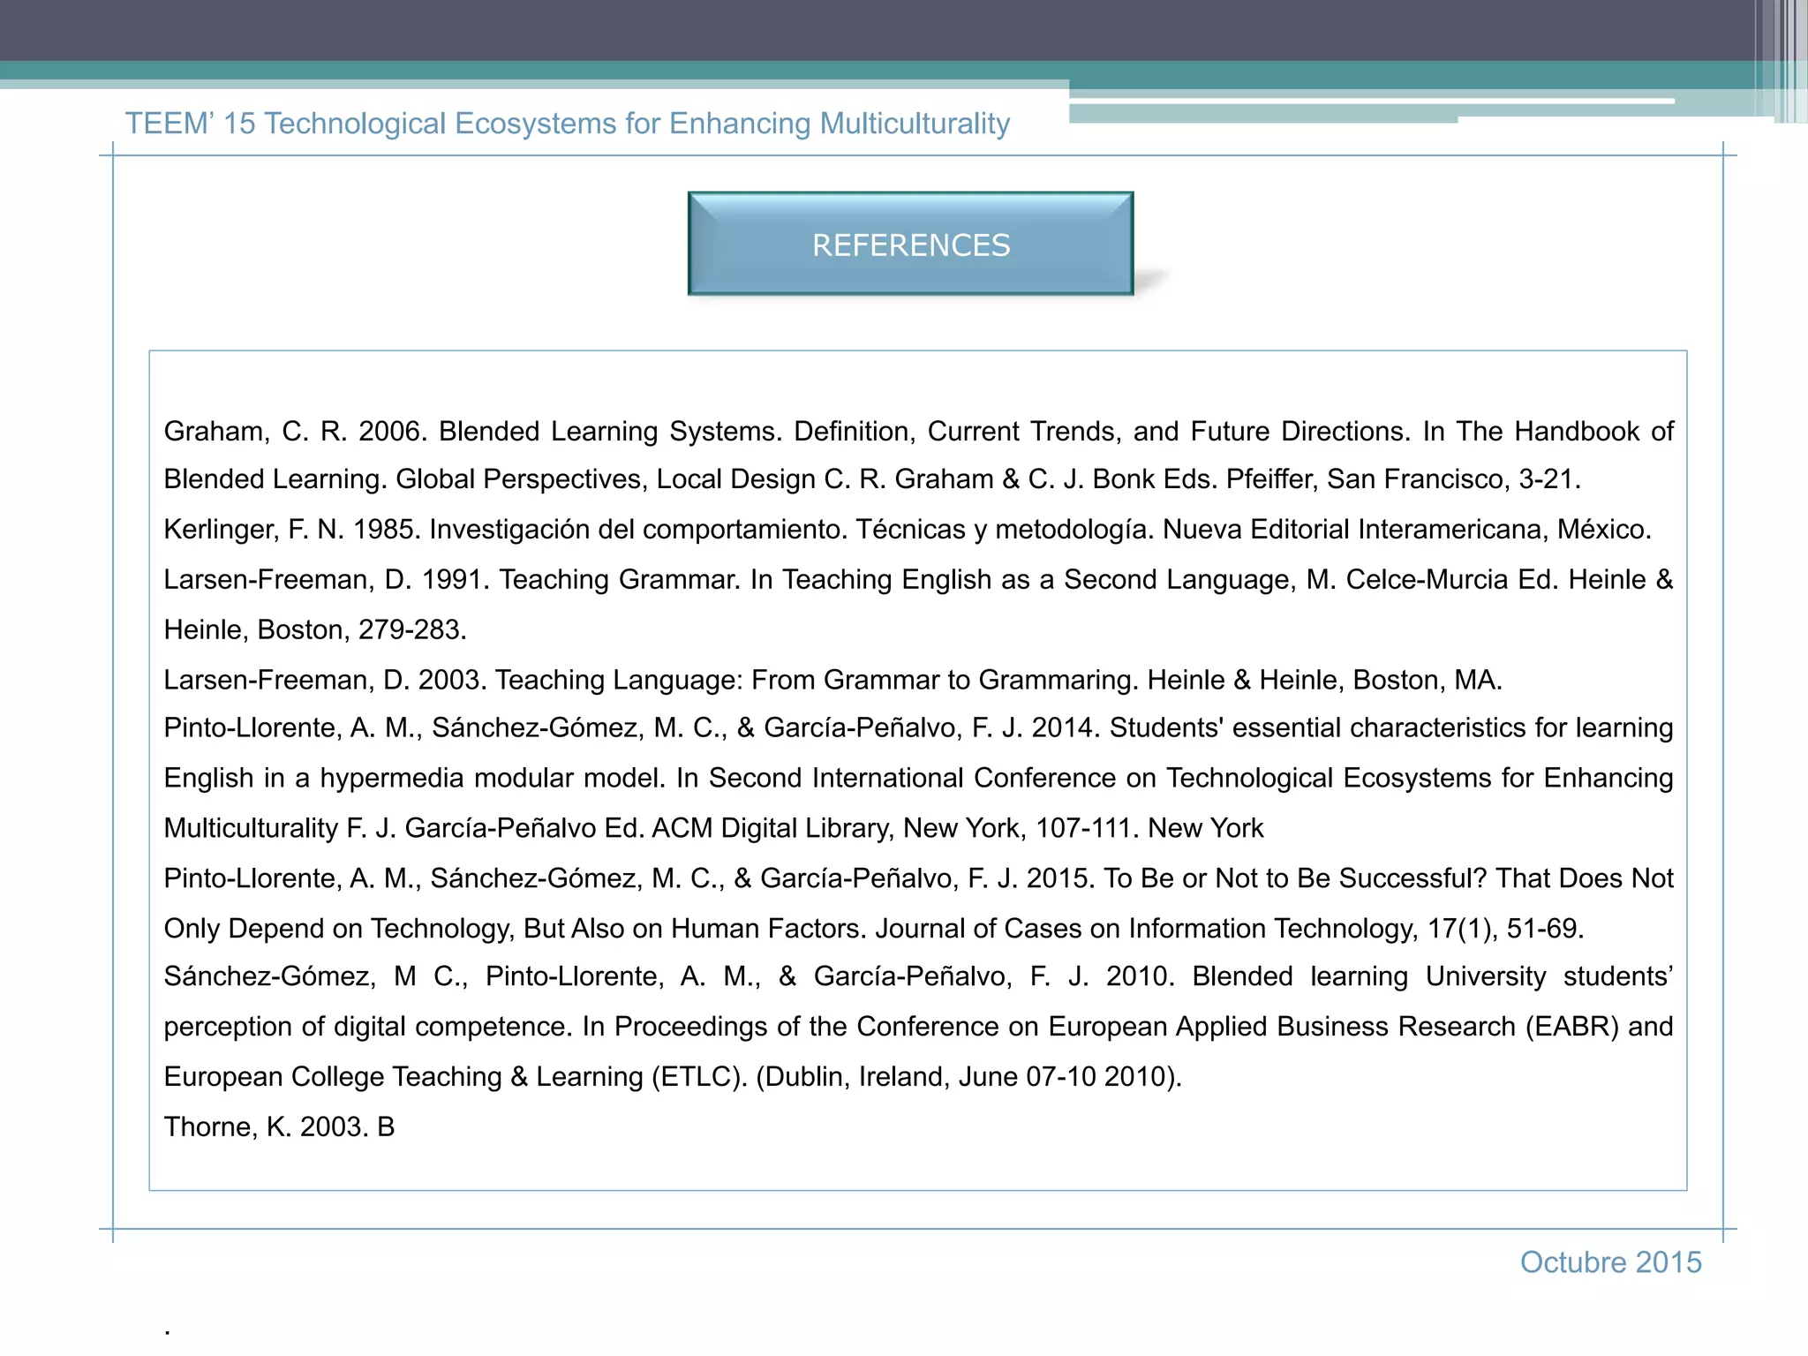Click the Octubre 2015 footer date
This screenshot has width=1808, height=1356.
point(1610,1262)
